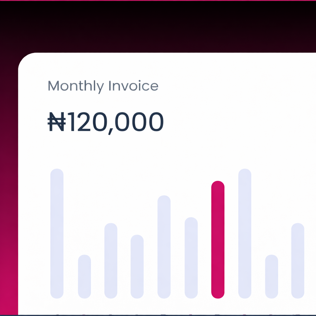Click the fourth bar in the invoice chart
This screenshot has width=316, height=316.
pos(137,266)
